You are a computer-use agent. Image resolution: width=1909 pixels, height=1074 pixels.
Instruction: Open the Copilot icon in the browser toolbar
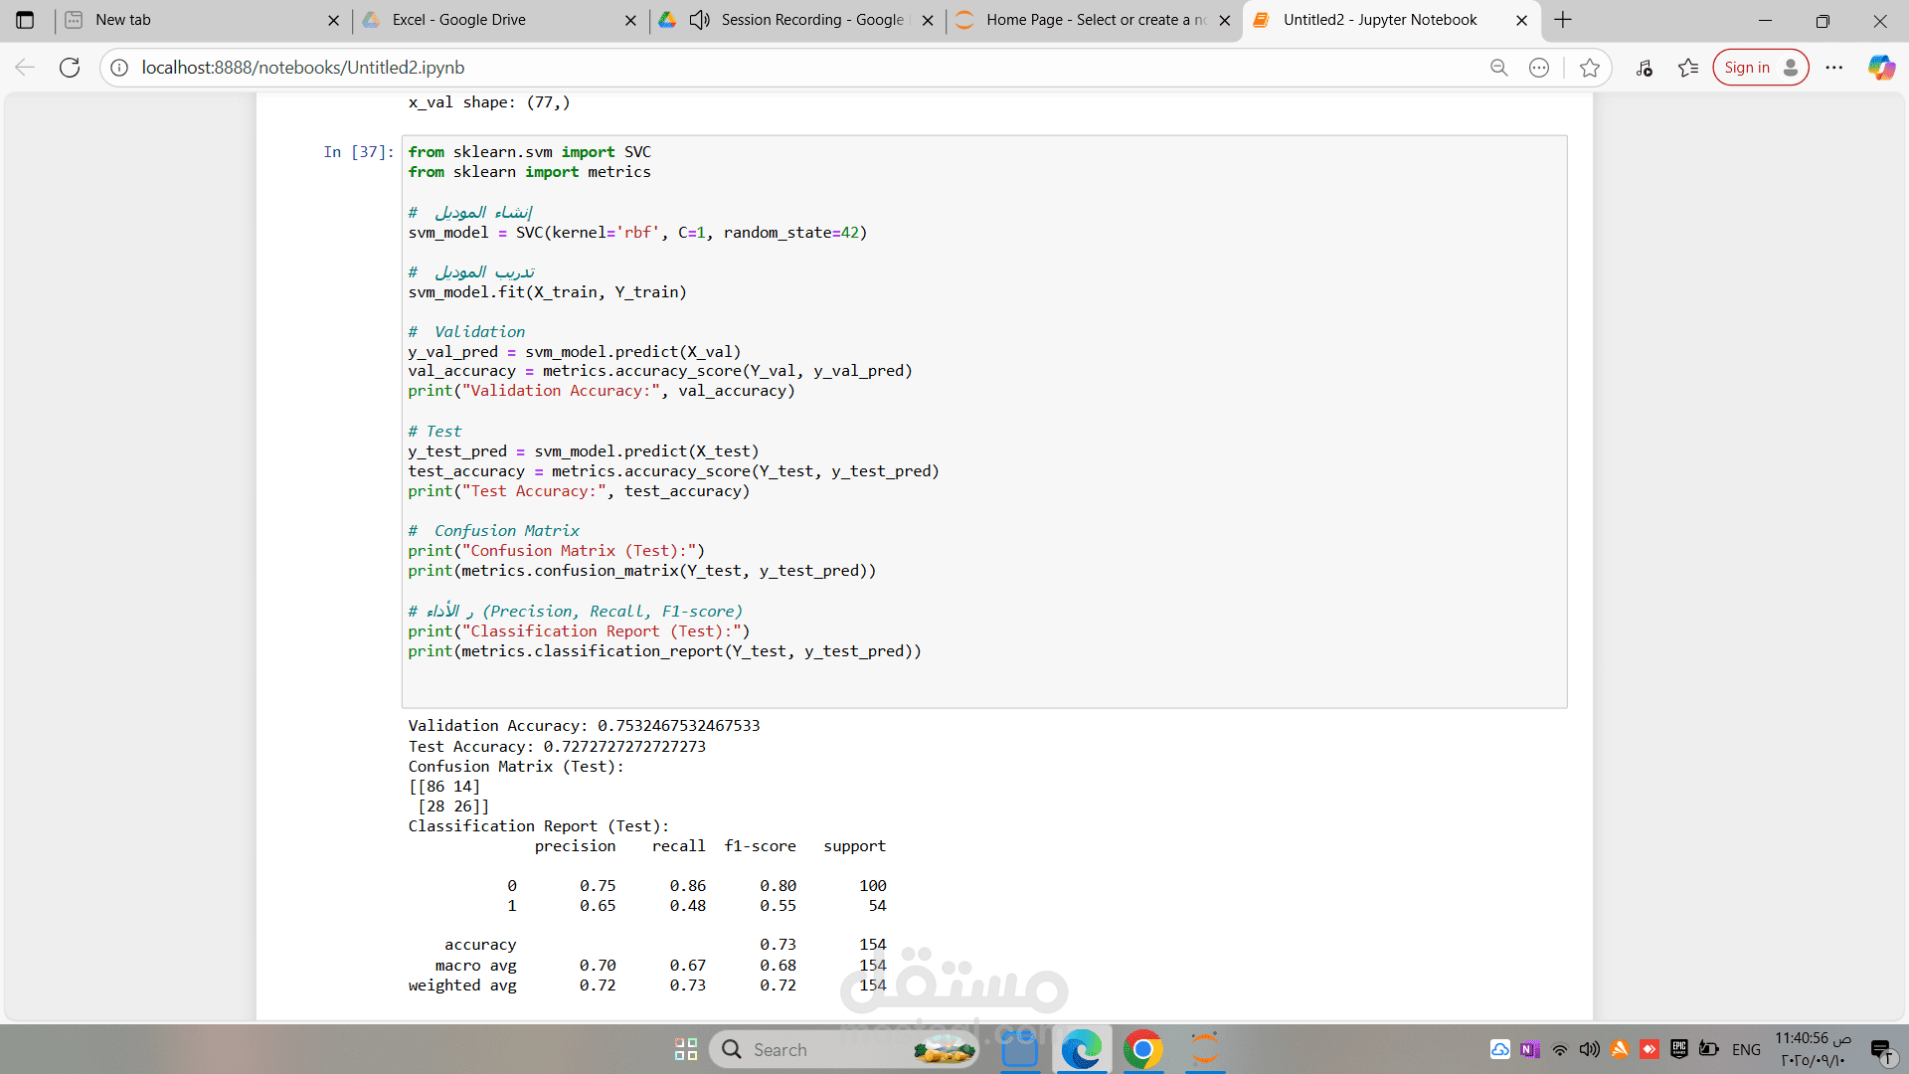coord(1880,68)
